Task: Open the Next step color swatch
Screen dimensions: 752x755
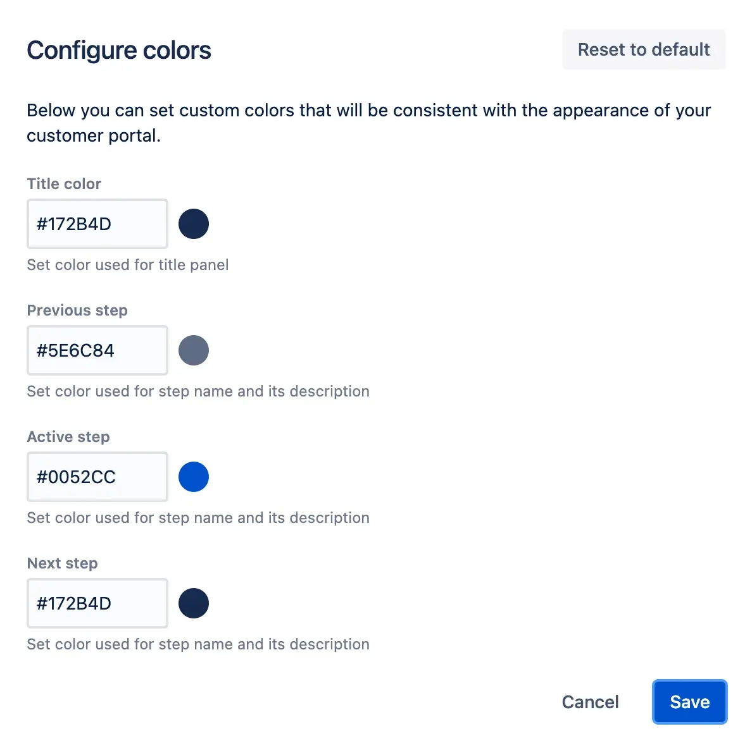Action: [x=194, y=603]
